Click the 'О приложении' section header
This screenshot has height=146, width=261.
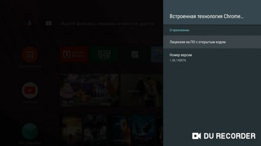click(179, 30)
